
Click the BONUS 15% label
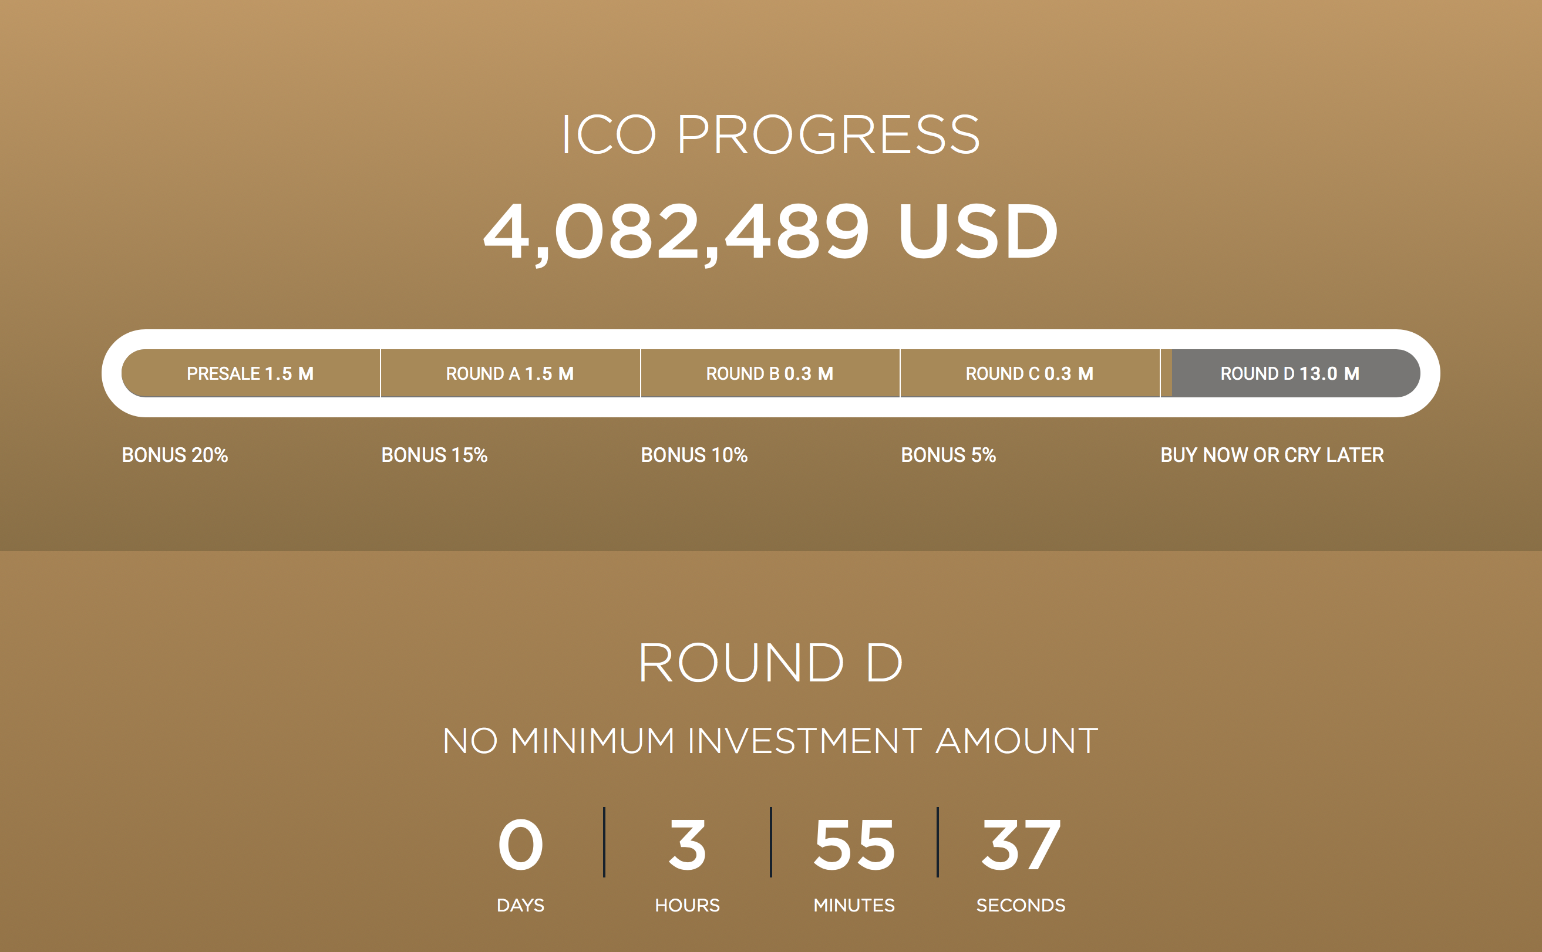[434, 455]
